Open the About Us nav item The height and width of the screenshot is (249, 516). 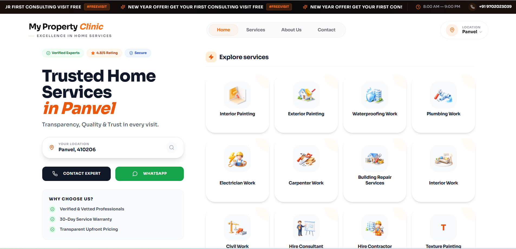click(291, 30)
